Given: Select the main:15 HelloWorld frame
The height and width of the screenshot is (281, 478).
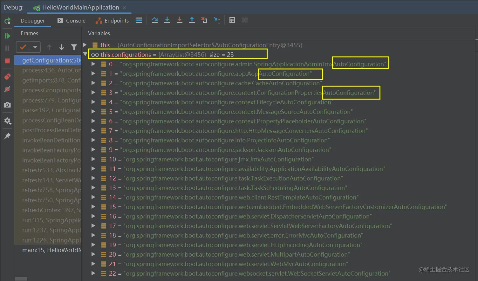Looking at the screenshot, I should click(x=48, y=250).
